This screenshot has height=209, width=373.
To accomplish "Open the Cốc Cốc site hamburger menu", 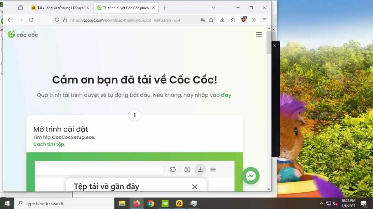I will (259, 34).
